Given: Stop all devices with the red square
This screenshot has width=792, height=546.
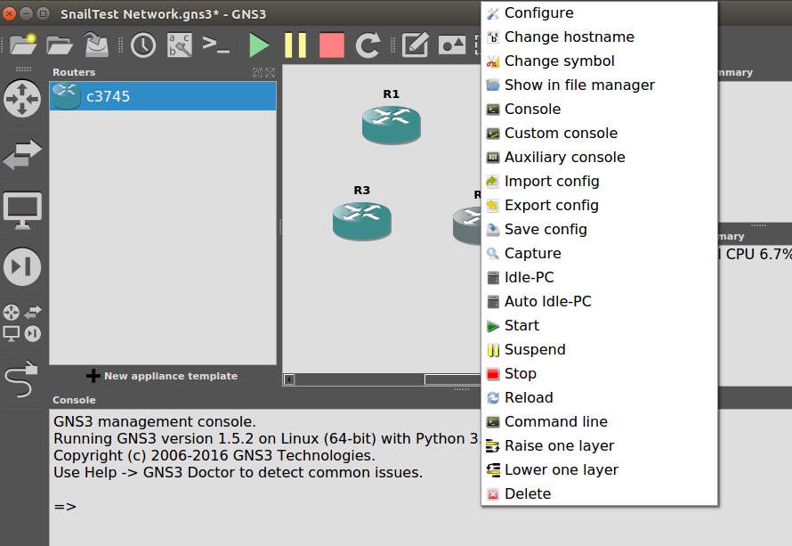Looking at the screenshot, I should [332, 45].
